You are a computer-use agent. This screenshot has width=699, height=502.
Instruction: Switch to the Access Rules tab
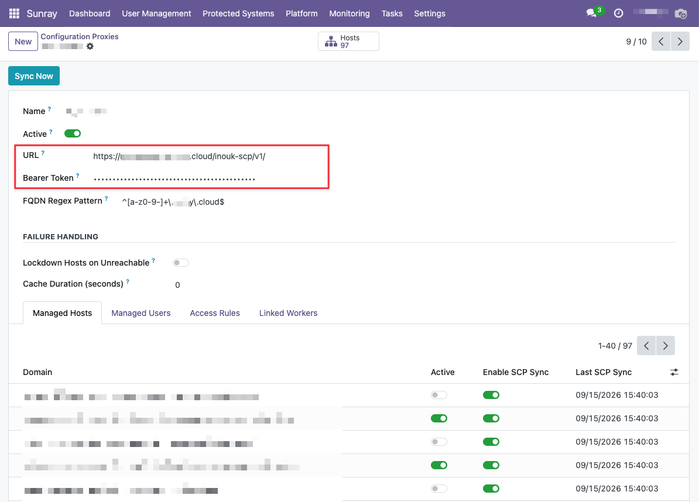click(215, 313)
